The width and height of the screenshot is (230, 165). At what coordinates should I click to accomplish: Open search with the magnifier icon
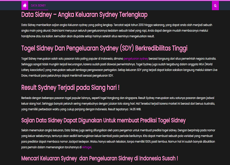coord(215,6)
